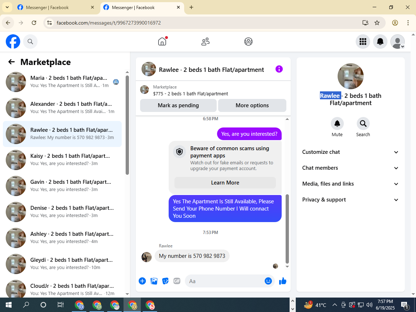The image size is (416, 312).
Task: Click the large listing photo in details panel
Action: point(351,76)
